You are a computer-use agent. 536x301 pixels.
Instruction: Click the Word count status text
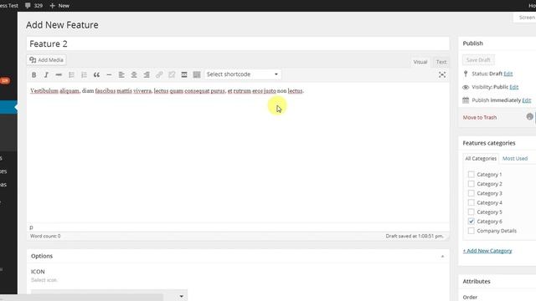point(45,236)
